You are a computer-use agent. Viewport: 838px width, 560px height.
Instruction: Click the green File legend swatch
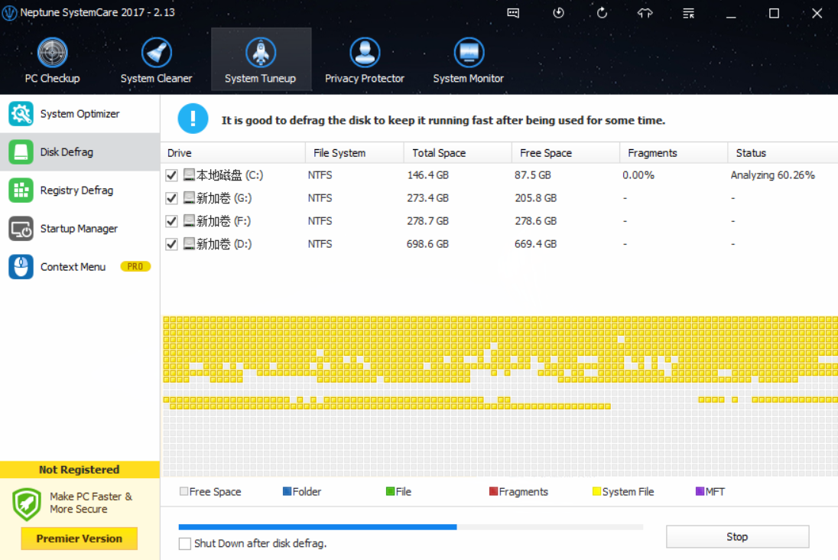coord(390,491)
